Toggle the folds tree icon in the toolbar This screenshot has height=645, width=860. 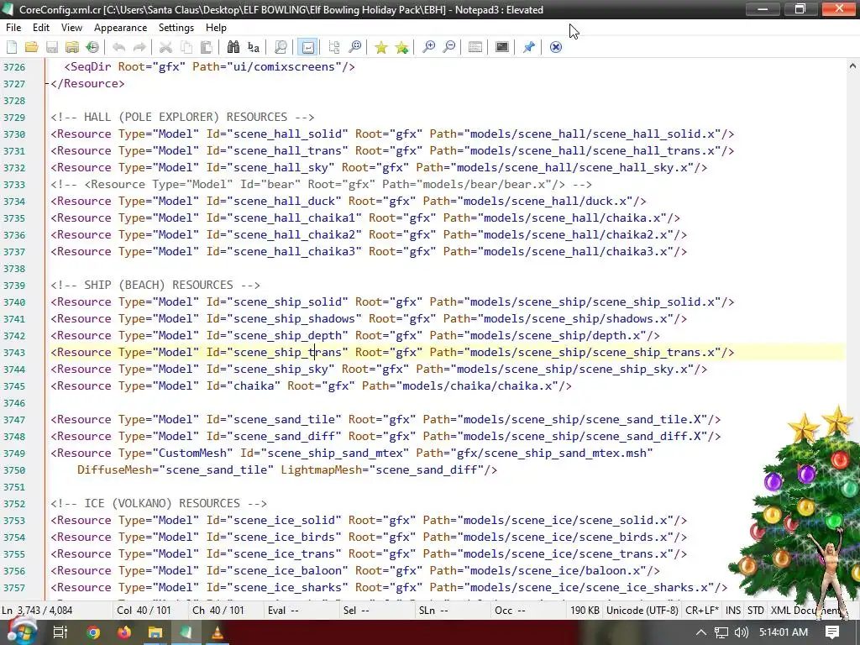click(x=334, y=47)
